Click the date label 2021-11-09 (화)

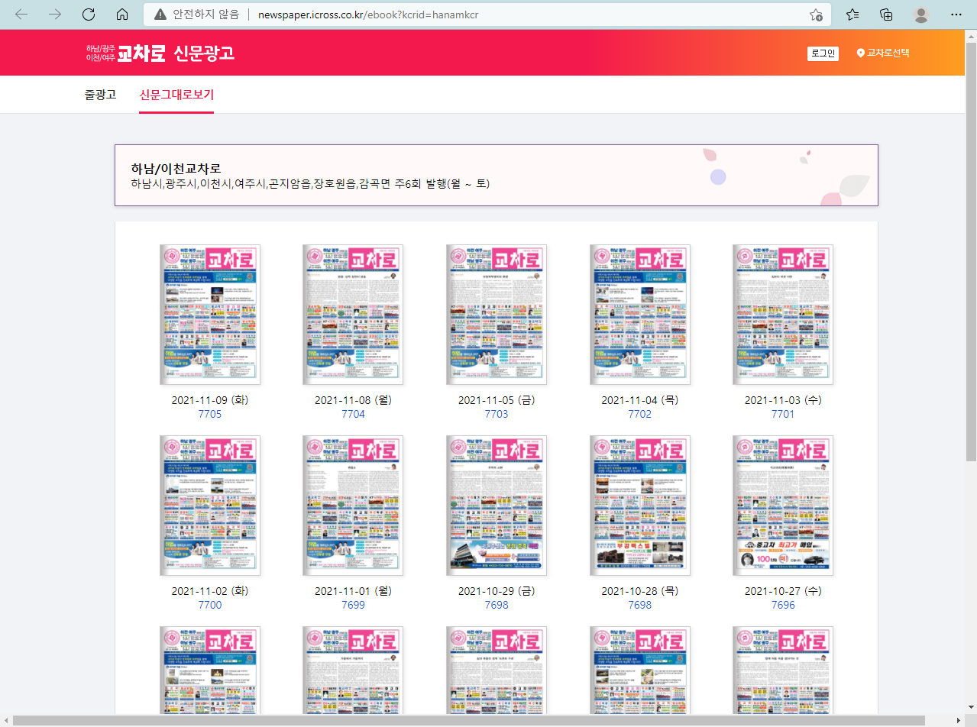tap(210, 400)
